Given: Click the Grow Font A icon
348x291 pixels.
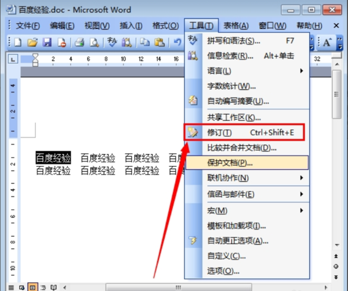Looking at the screenshot, I should [x=327, y=42].
